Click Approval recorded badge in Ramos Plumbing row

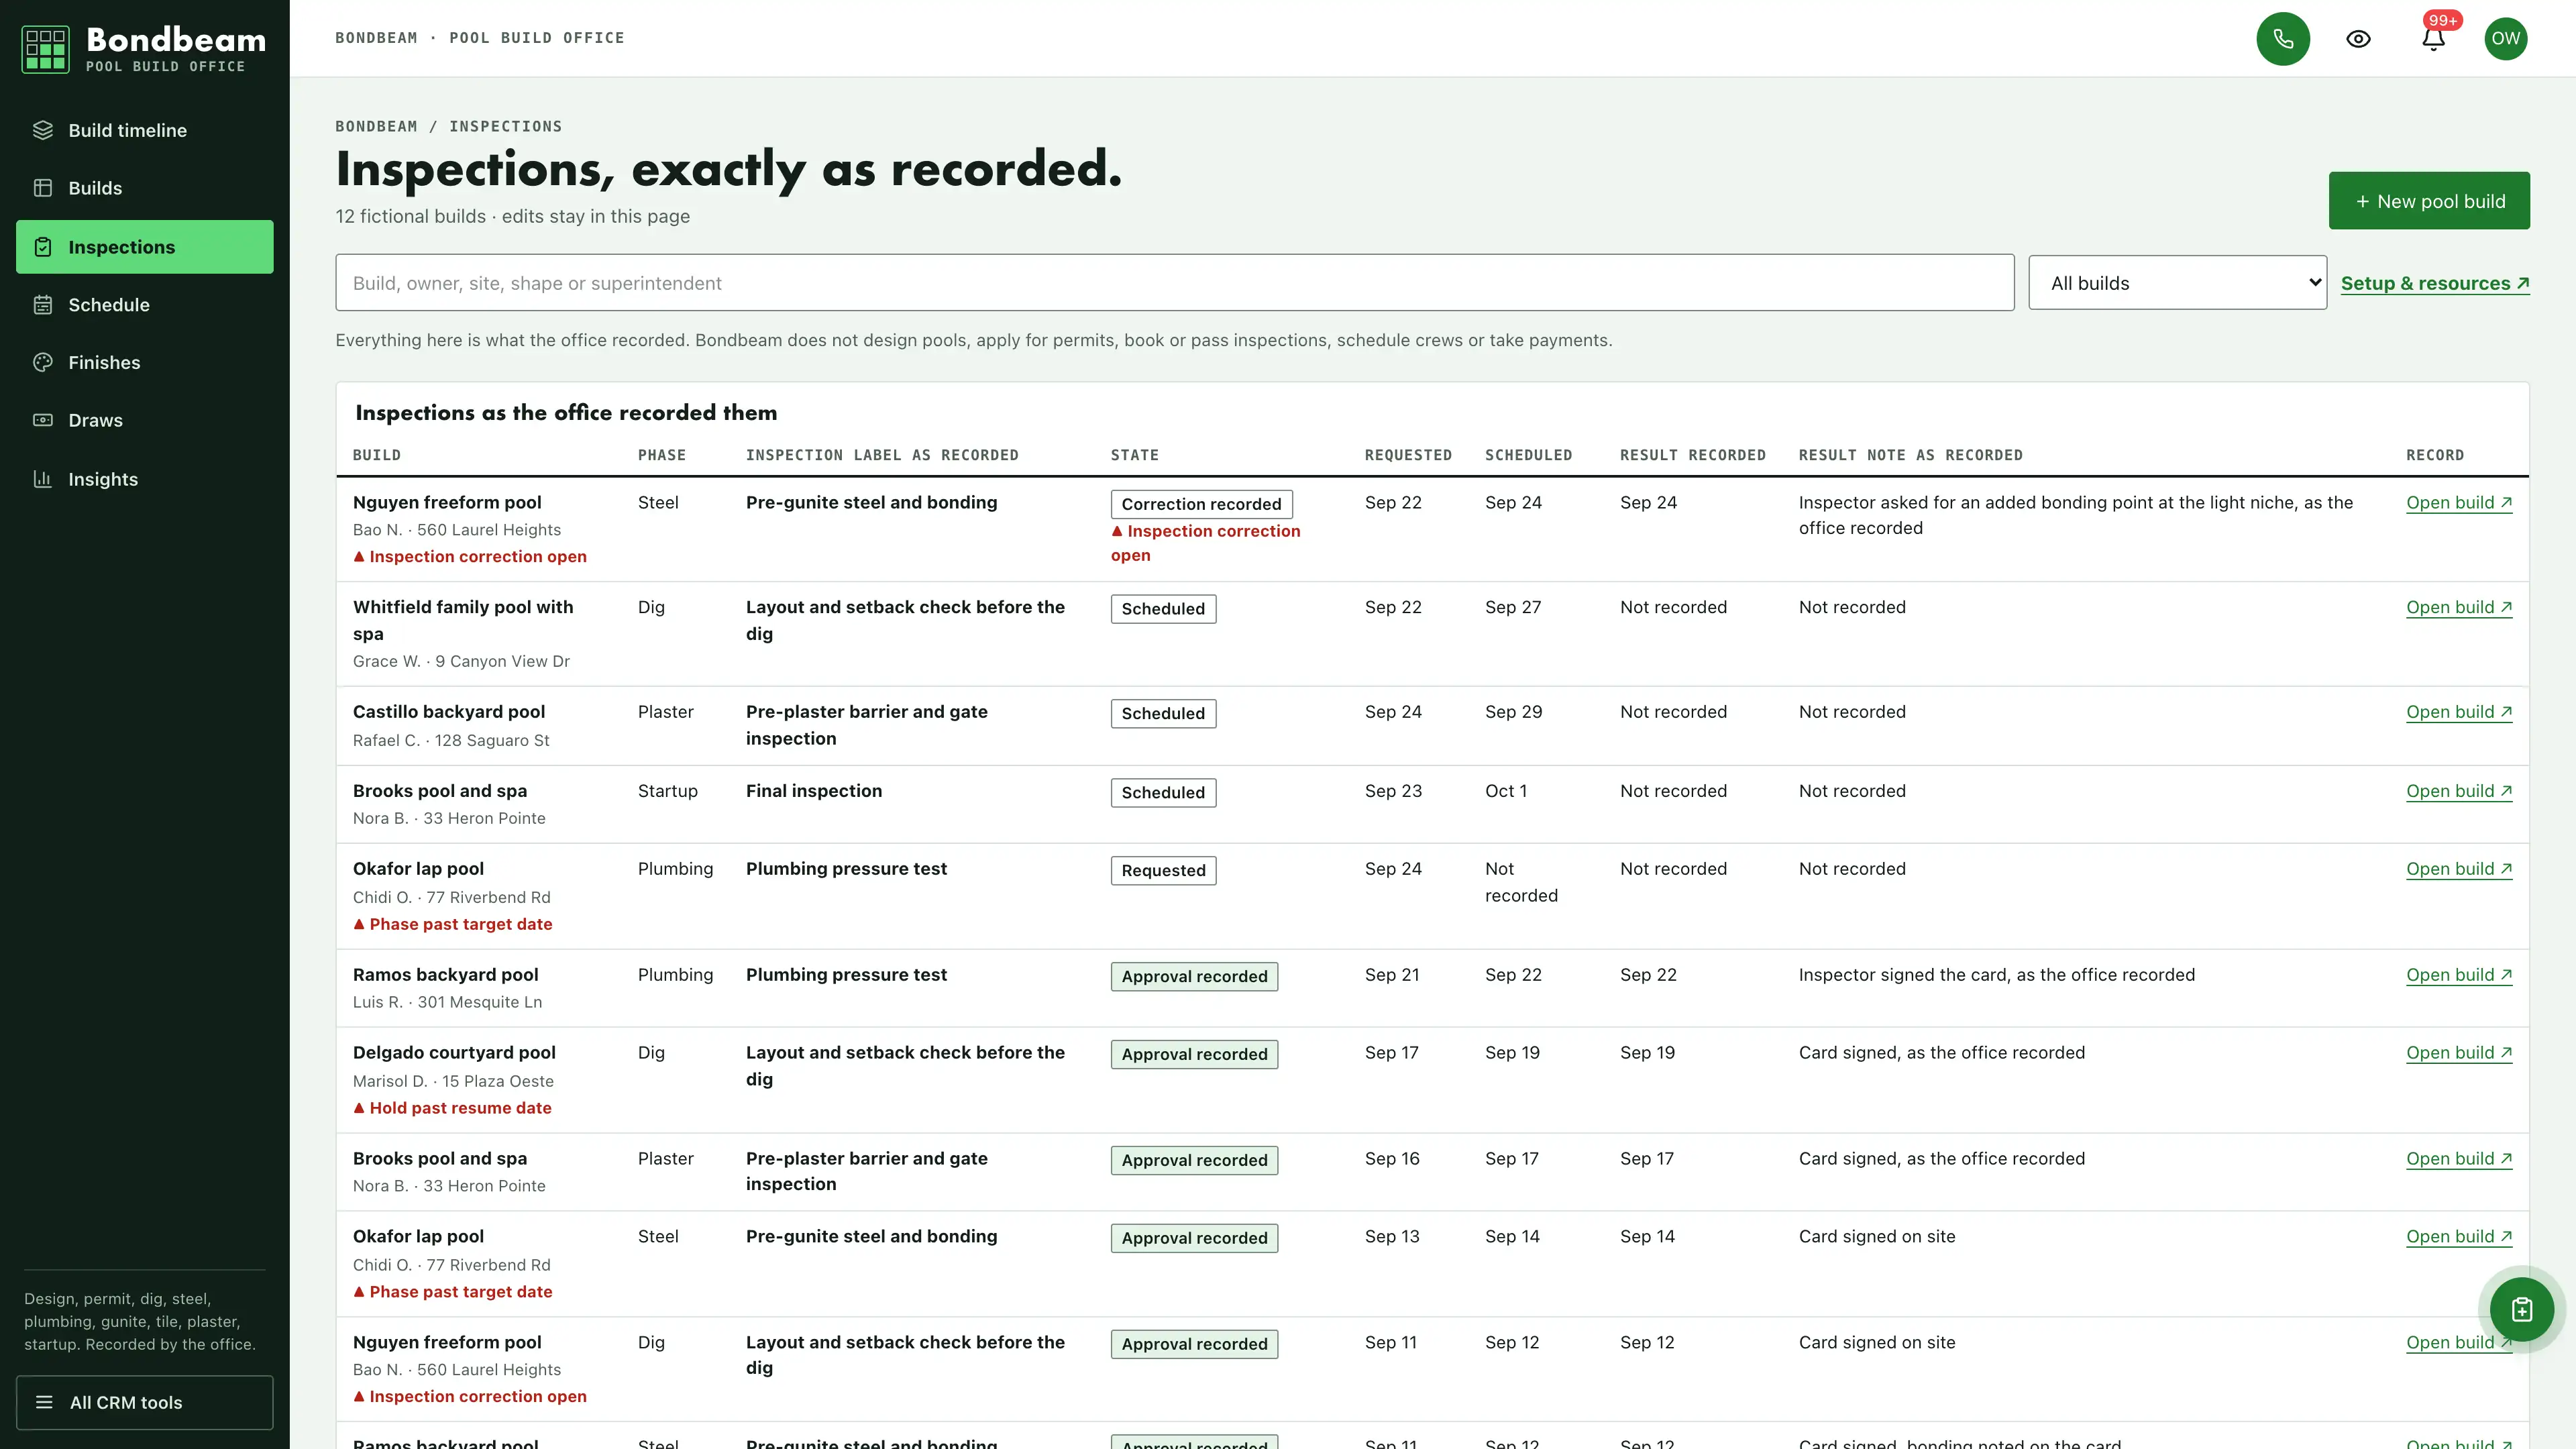(1194, 977)
